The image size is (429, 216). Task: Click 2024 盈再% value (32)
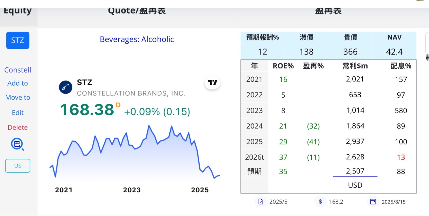pyautogui.click(x=313, y=126)
